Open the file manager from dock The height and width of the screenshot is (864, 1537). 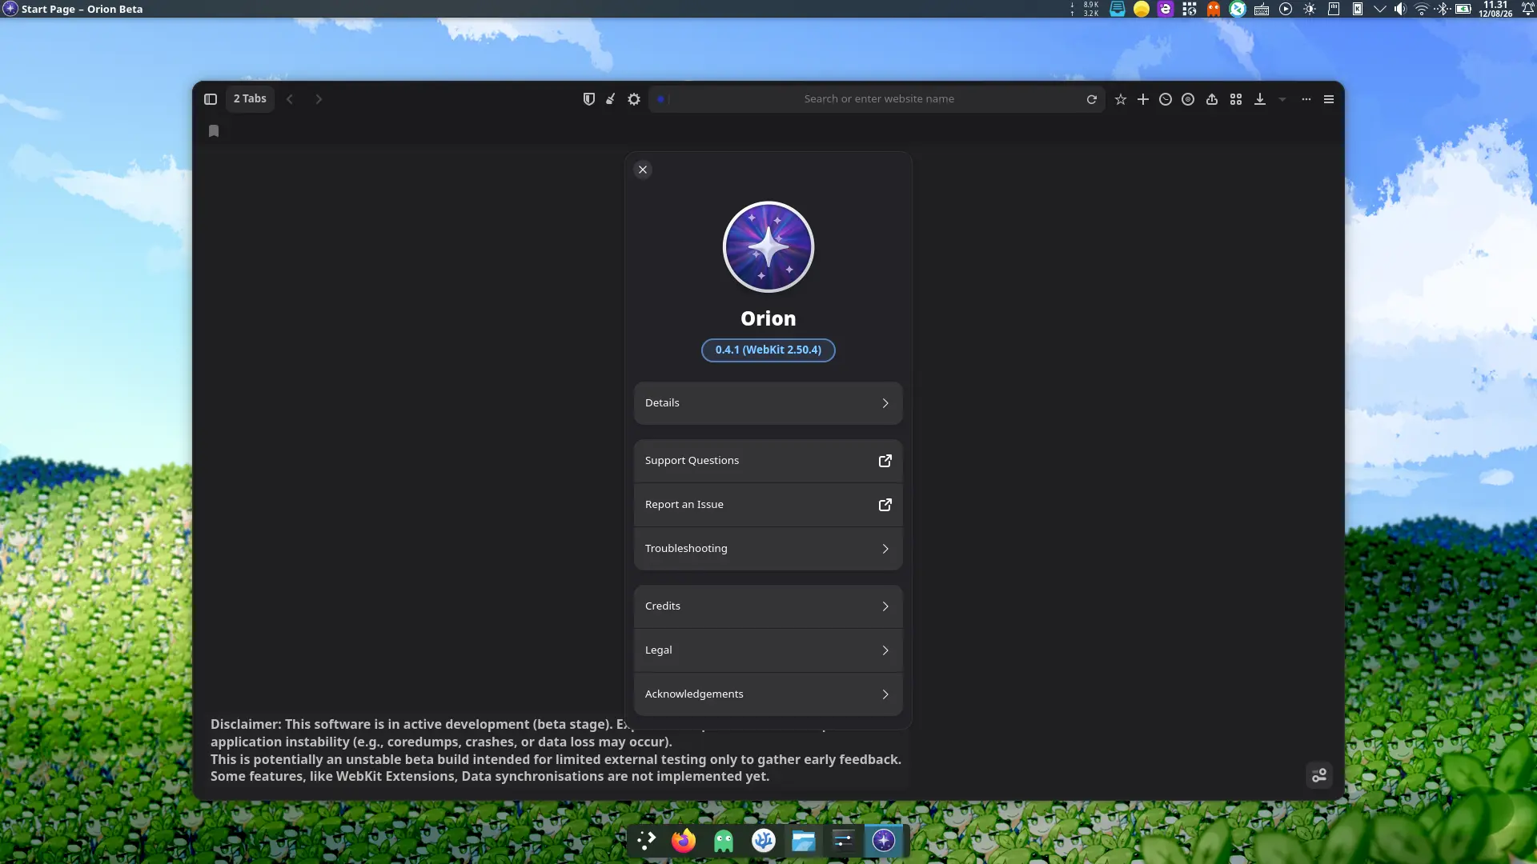pyautogui.click(x=803, y=841)
